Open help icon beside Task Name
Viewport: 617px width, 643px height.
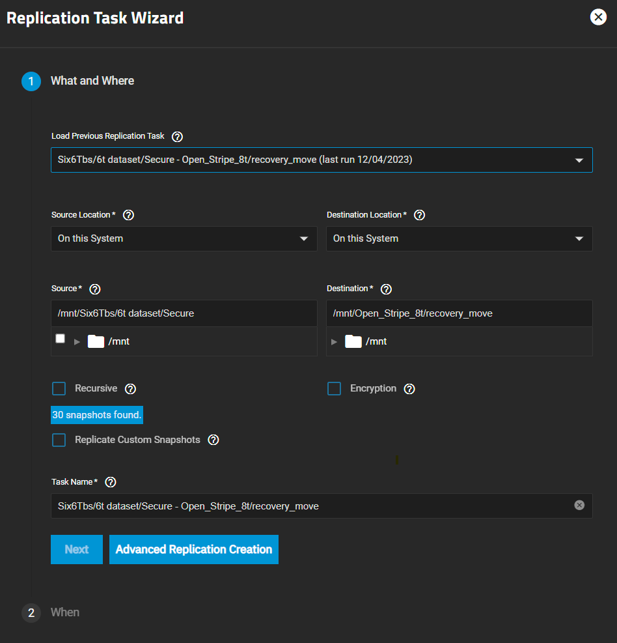pyautogui.click(x=110, y=482)
